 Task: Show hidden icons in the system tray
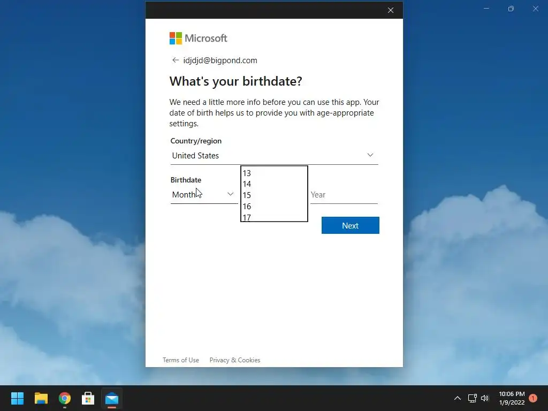pos(458,398)
